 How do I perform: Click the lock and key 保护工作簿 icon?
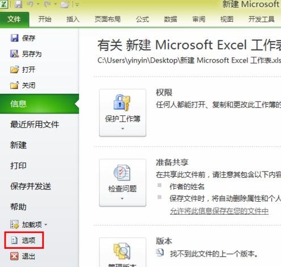(x=121, y=102)
